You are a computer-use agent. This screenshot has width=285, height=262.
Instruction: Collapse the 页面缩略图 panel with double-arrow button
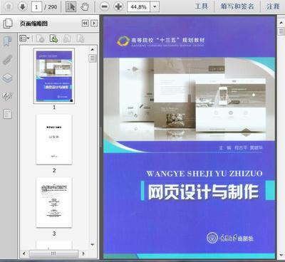coord(85,23)
